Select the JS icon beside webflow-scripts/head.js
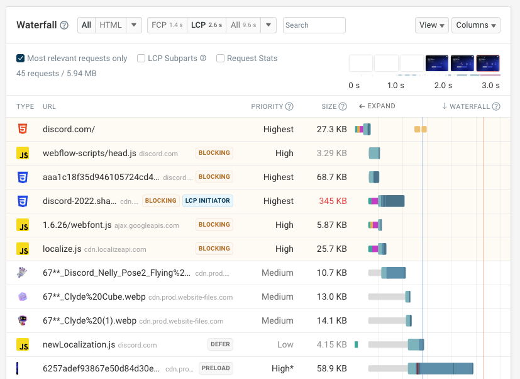The width and height of the screenshot is (520, 379). coord(23,153)
